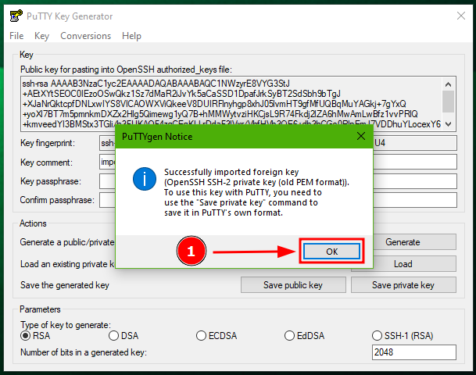Open the File menu

(16, 36)
